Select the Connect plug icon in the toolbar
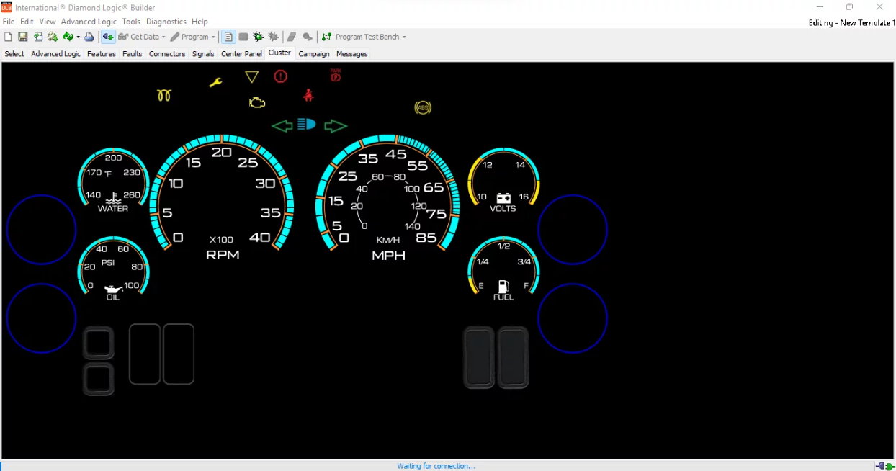 [x=107, y=36]
